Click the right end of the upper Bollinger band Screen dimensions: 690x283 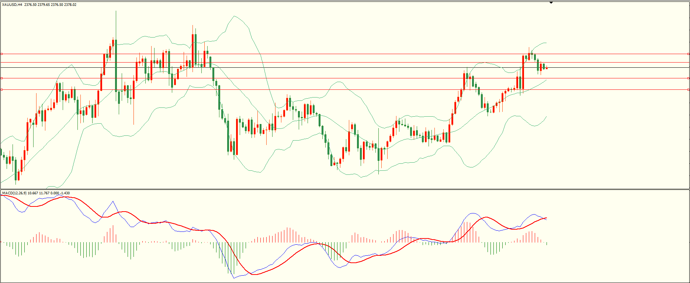[x=546, y=43]
